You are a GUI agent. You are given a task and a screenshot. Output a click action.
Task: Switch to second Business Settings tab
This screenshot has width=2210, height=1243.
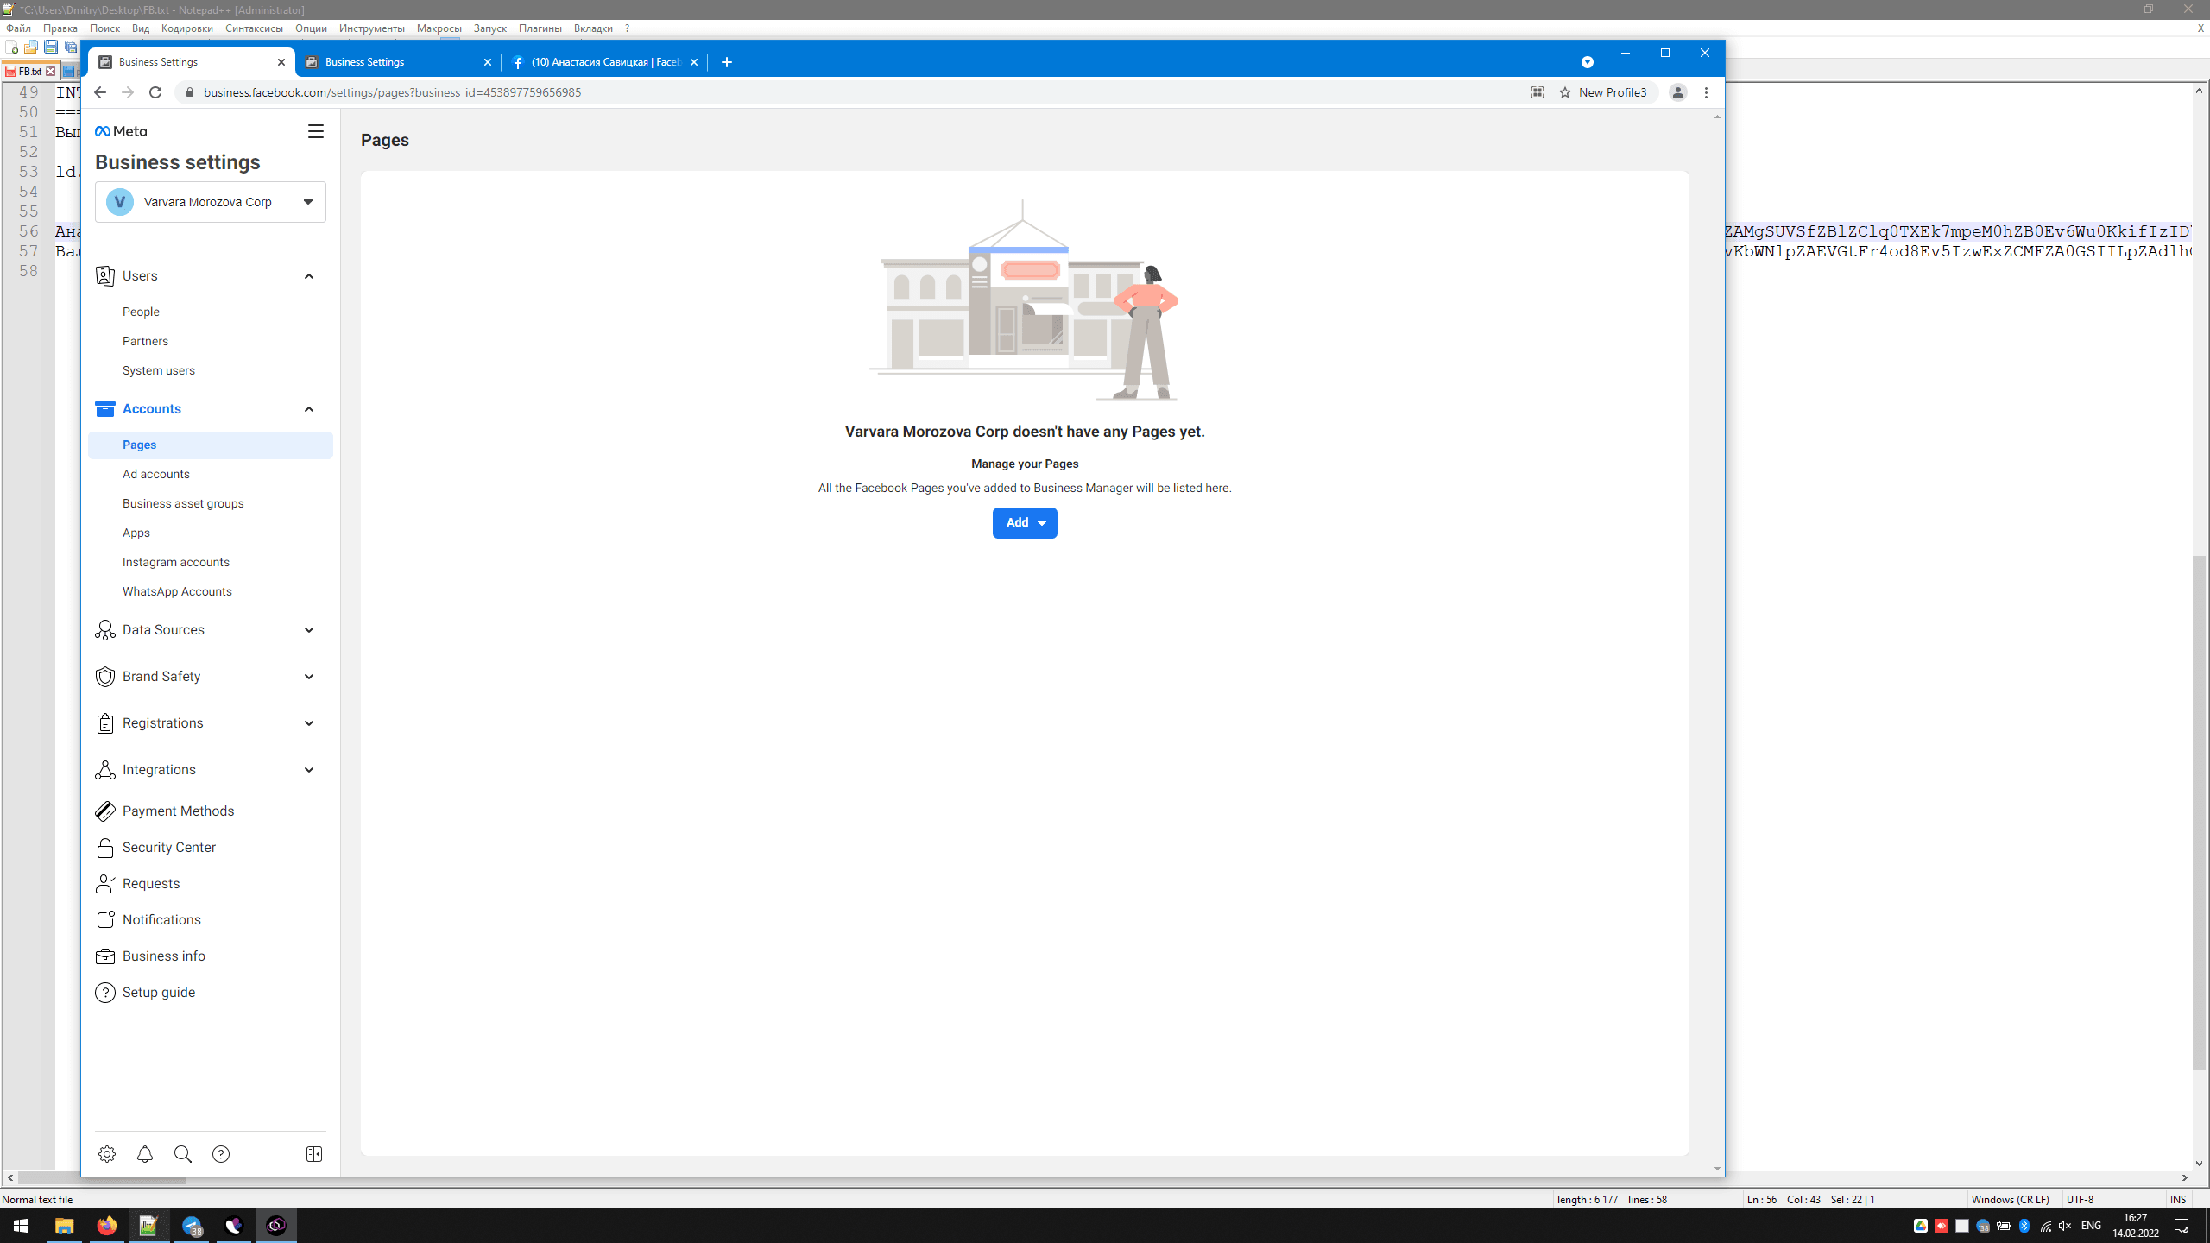[x=397, y=62]
